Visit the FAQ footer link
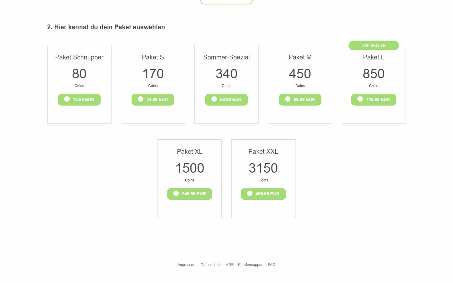This screenshot has width=453, height=283. pos(271,265)
